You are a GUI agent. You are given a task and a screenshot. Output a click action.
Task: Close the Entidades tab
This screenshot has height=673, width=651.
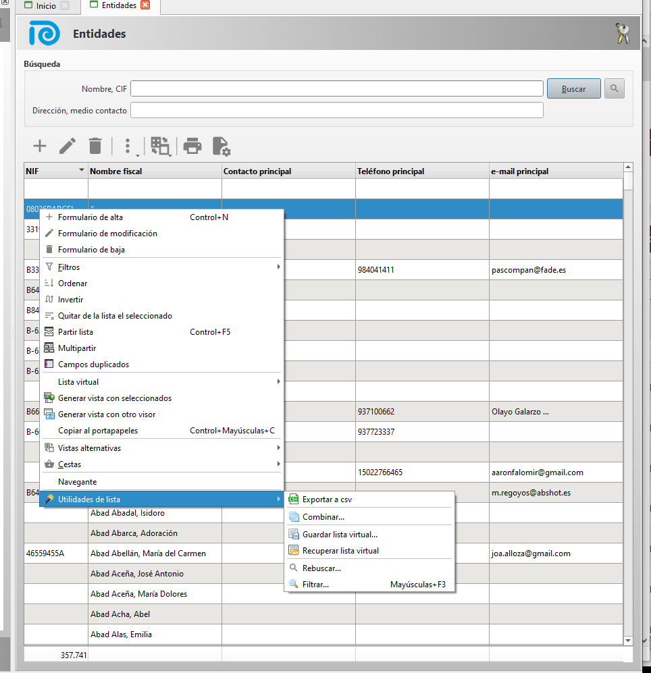(145, 6)
